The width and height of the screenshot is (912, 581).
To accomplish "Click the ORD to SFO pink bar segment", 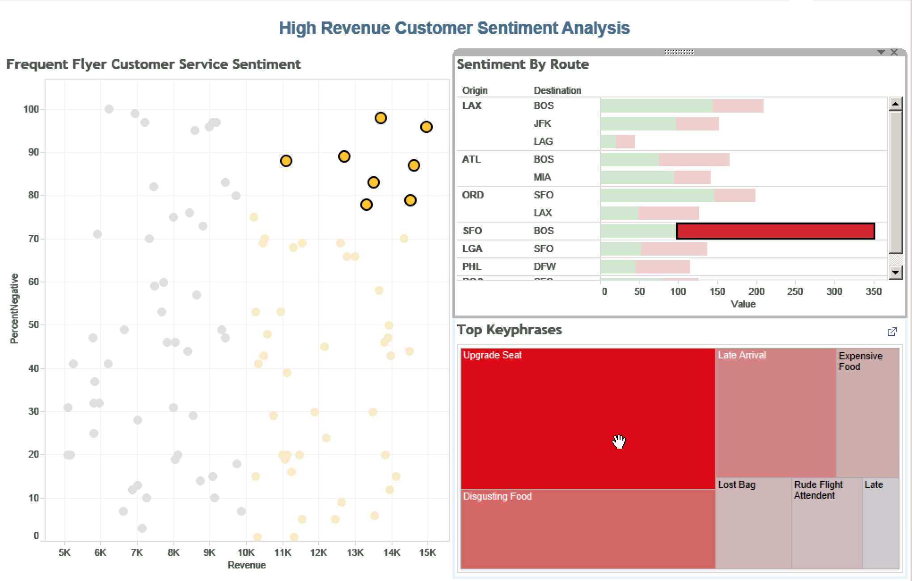I will [x=735, y=195].
